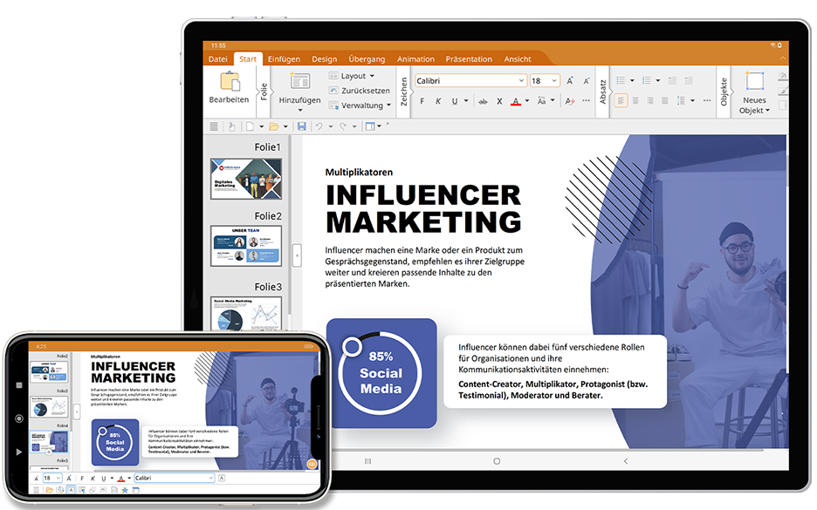Click the increase indent icon in the Absatz group
The height and width of the screenshot is (510, 817).
(x=689, y=81)
